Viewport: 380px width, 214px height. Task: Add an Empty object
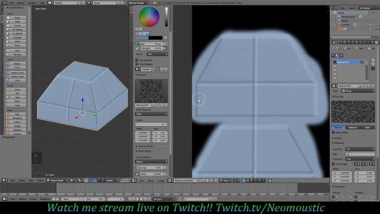tap(16, 126)
